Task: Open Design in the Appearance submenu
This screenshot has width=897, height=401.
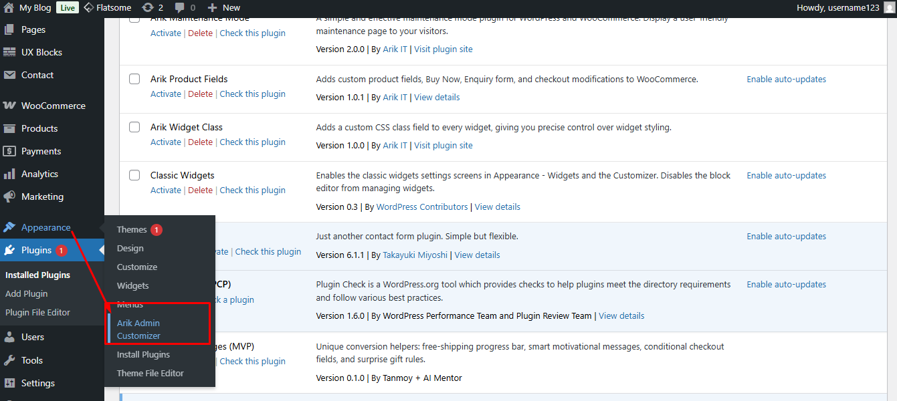Action: pyautogui.click(x=130, y=248)
